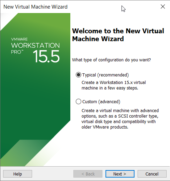
Task: Click the large 15.5 version number
Action: tap(46, 57)
